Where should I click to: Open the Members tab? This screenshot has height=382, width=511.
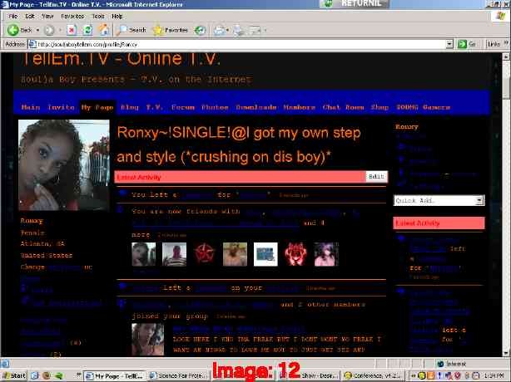click(x=299, y=107)
